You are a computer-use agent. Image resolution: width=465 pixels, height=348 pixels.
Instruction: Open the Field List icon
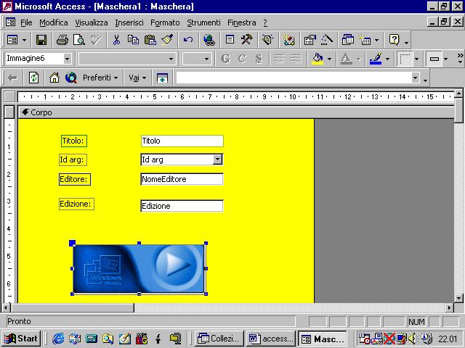(x=230, y=40)
